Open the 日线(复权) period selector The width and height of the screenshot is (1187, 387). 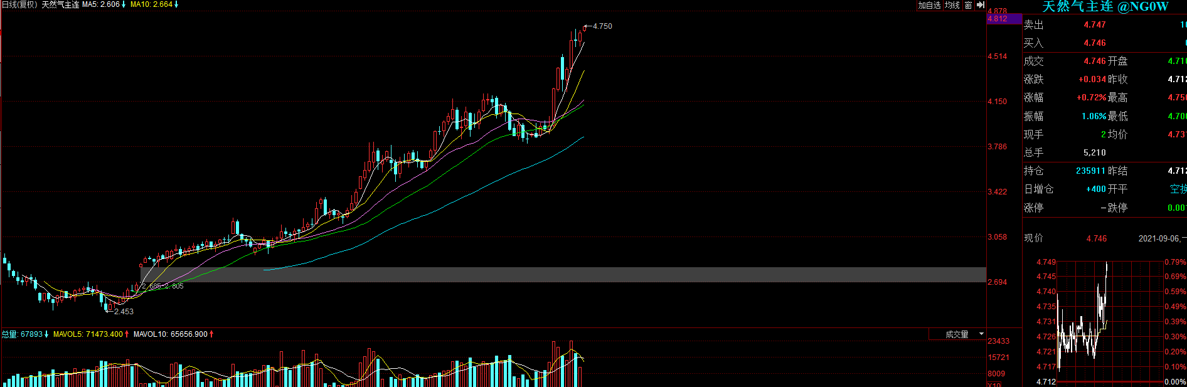pyautogui.click(x=19, y=4)
